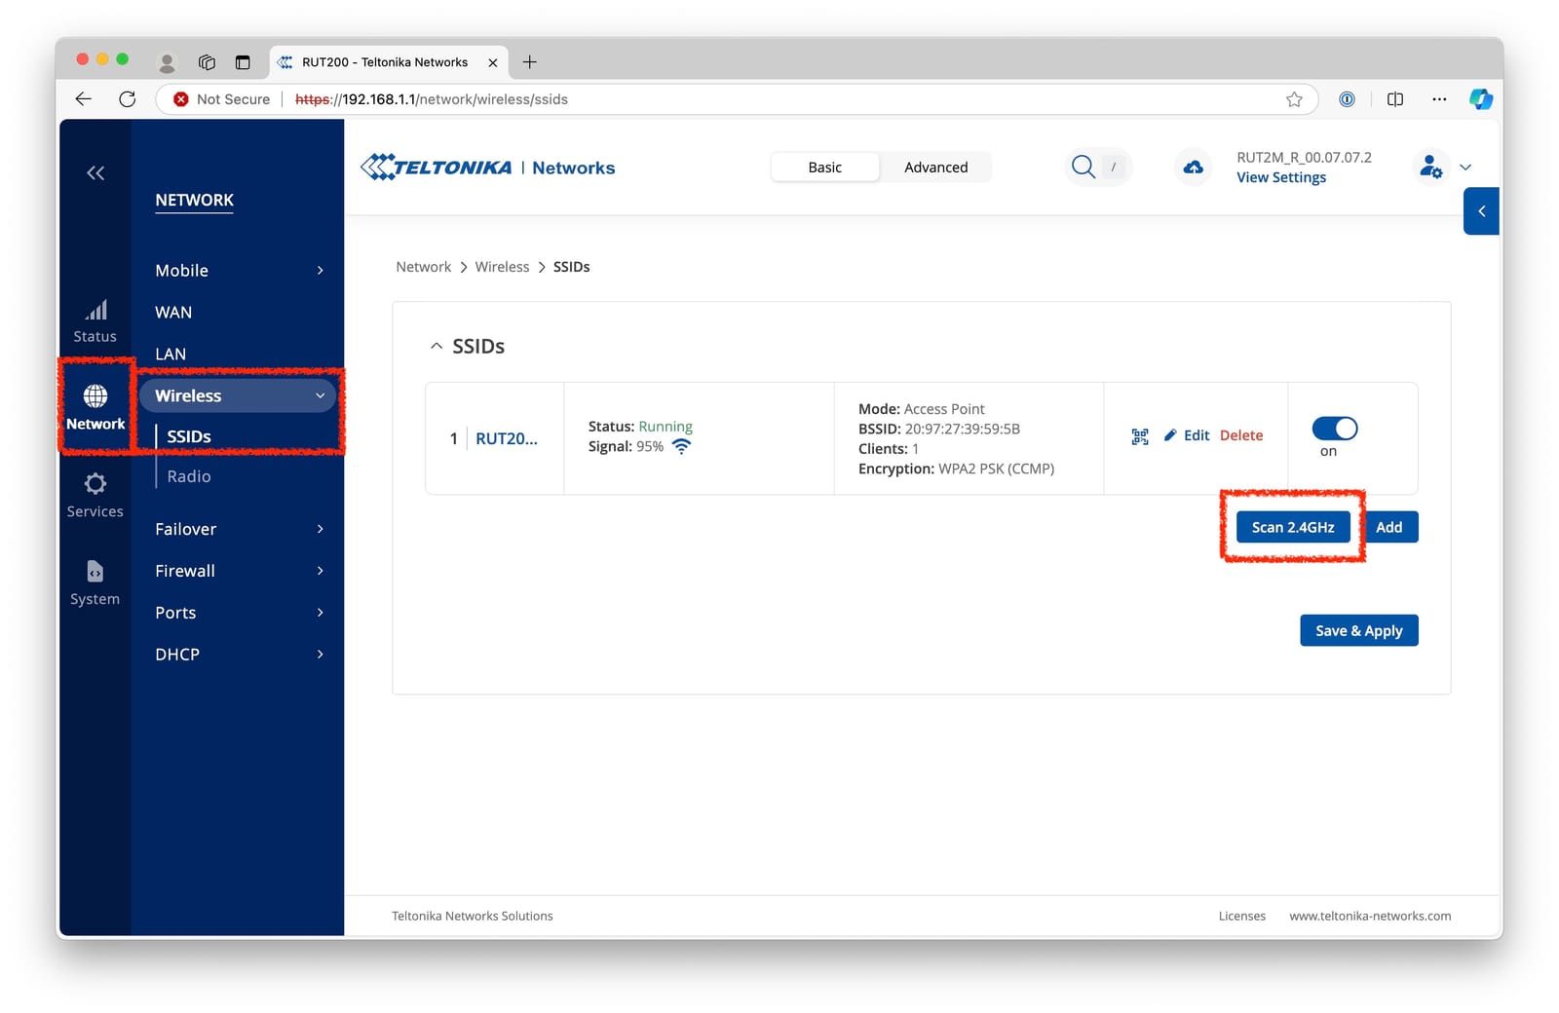Image resolution: width=1559 pixels, height=1013 pixels.
Task: Click the QR code icon for the SSID
Action: click(x=1139, y=436)
